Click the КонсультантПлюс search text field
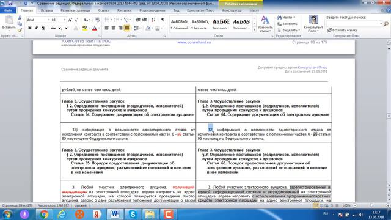 click(354, 24)
